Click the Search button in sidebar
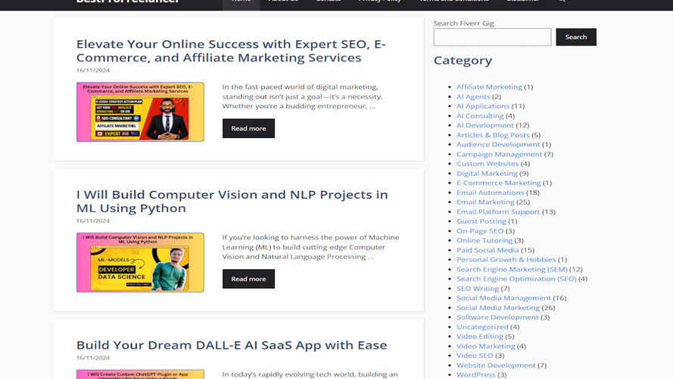673x379 pixels. click(576, 37)
